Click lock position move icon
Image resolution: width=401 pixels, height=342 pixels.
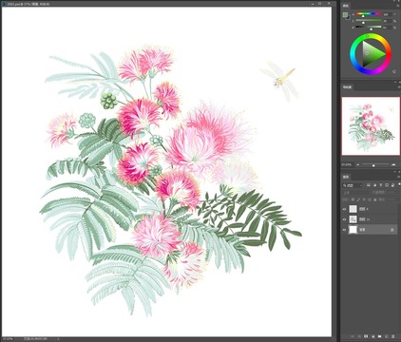[364, 199]
